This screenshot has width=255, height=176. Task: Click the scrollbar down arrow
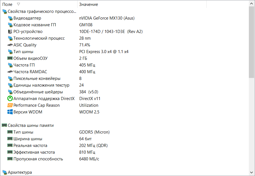coord(252,172)
